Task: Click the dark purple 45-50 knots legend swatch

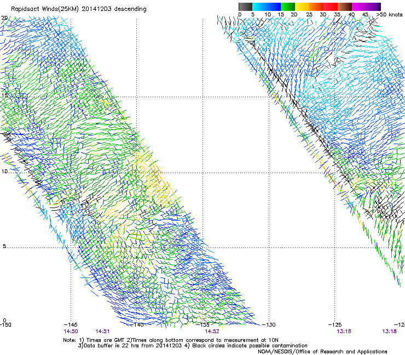Action: point(373,7)
